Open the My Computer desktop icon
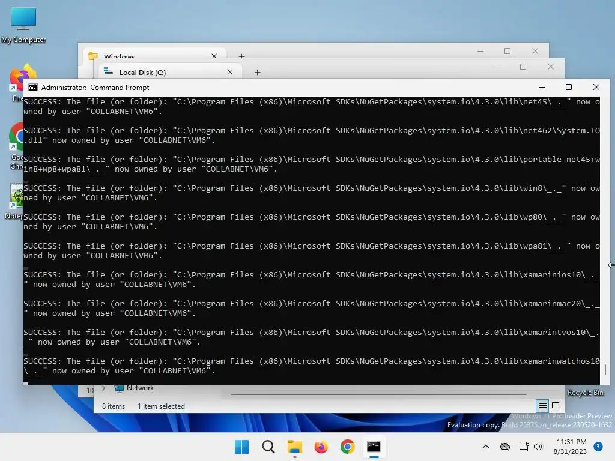Screen dimensions: 615x461 point(23,25)
